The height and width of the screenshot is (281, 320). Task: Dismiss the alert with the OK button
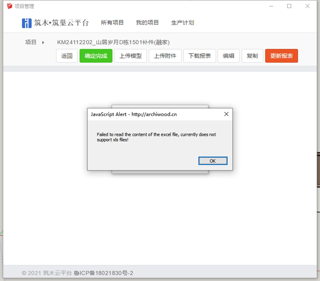[212, 161]
